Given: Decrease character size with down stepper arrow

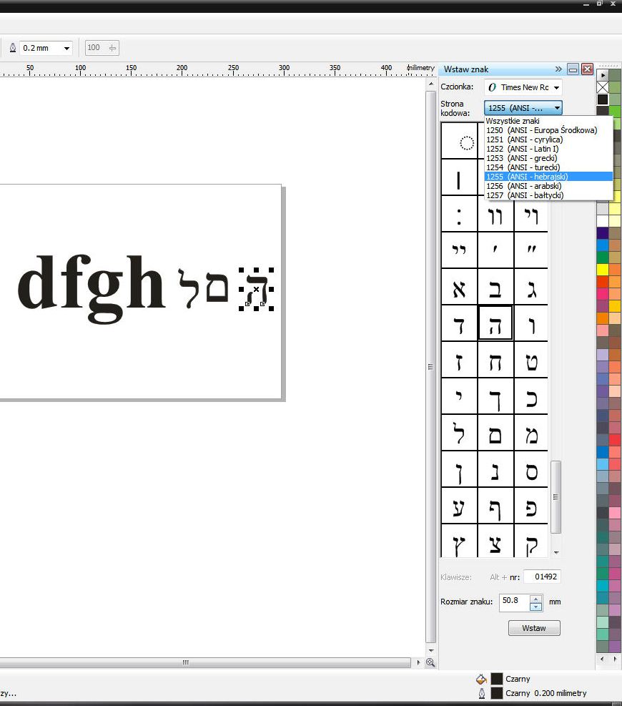Looking at the screenshot, I should [x=535, y=607].
